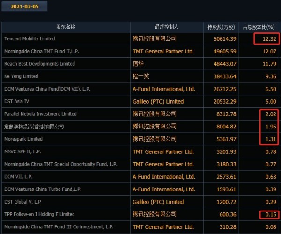Click the 持股数(万股) column header
Image resolution: width=281 pixels, height=234 pixels.
221,27
